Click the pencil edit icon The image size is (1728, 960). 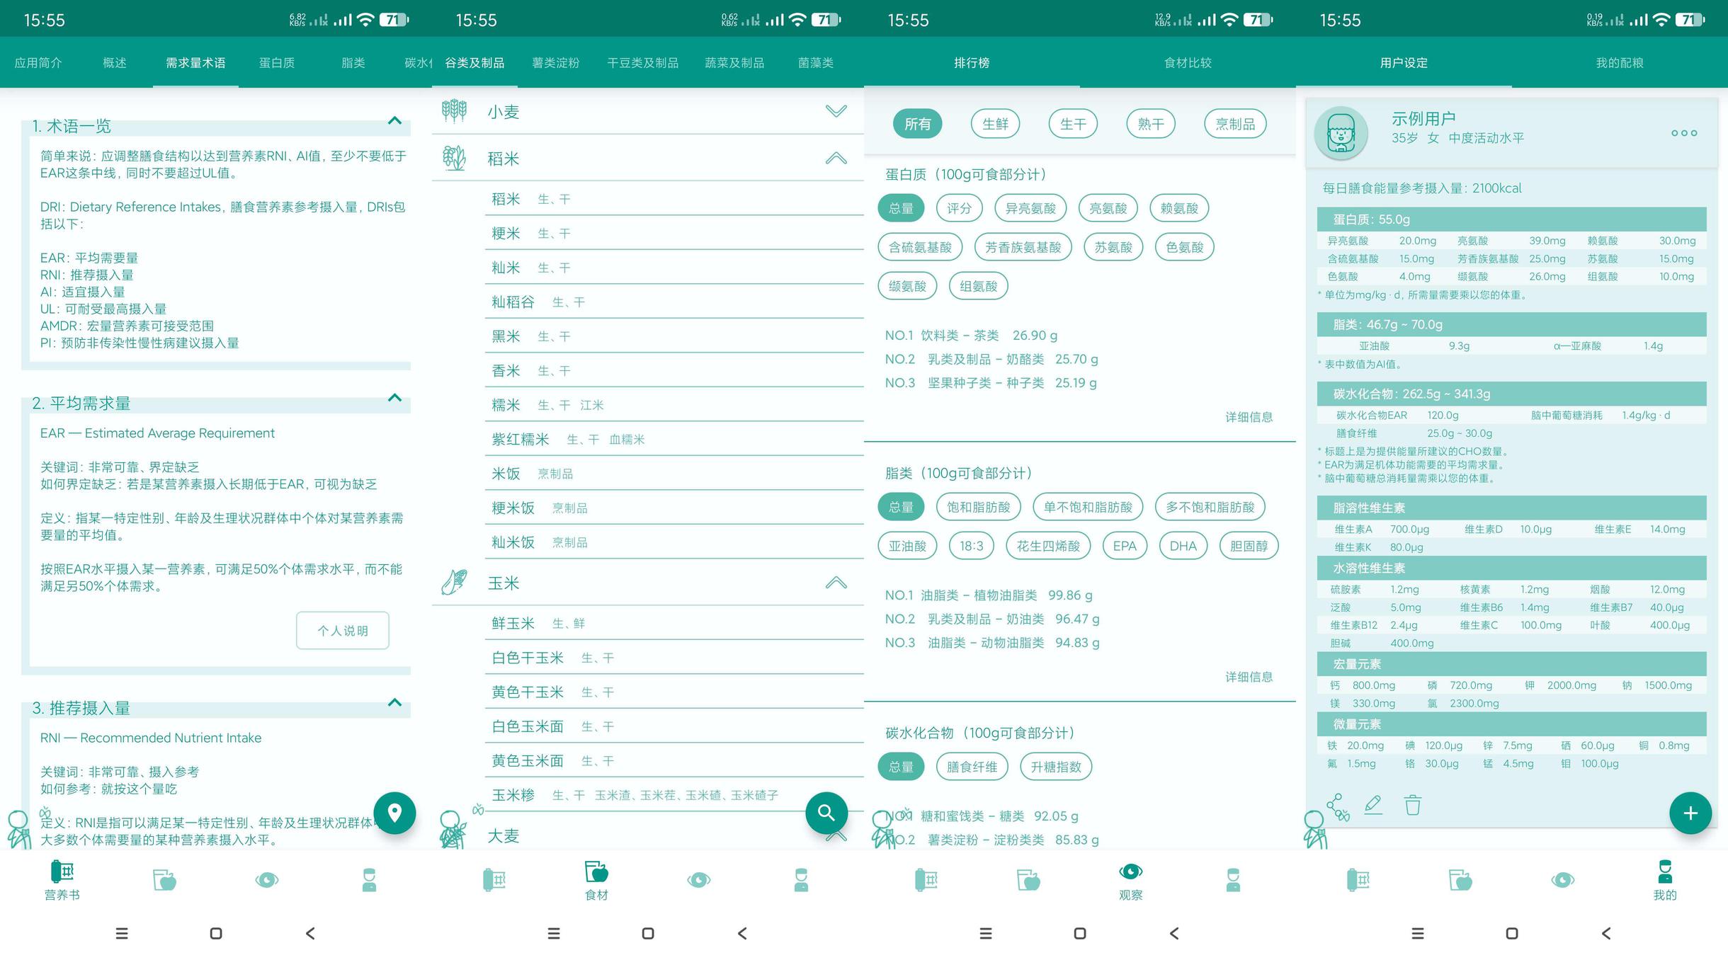coord(1373,805)
